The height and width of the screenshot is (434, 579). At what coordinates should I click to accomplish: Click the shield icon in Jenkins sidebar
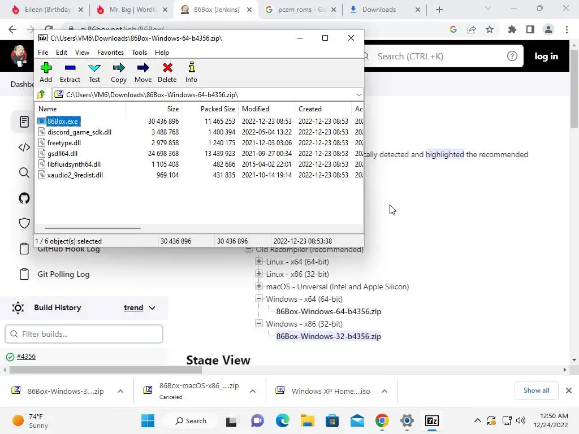pos(24,223)
